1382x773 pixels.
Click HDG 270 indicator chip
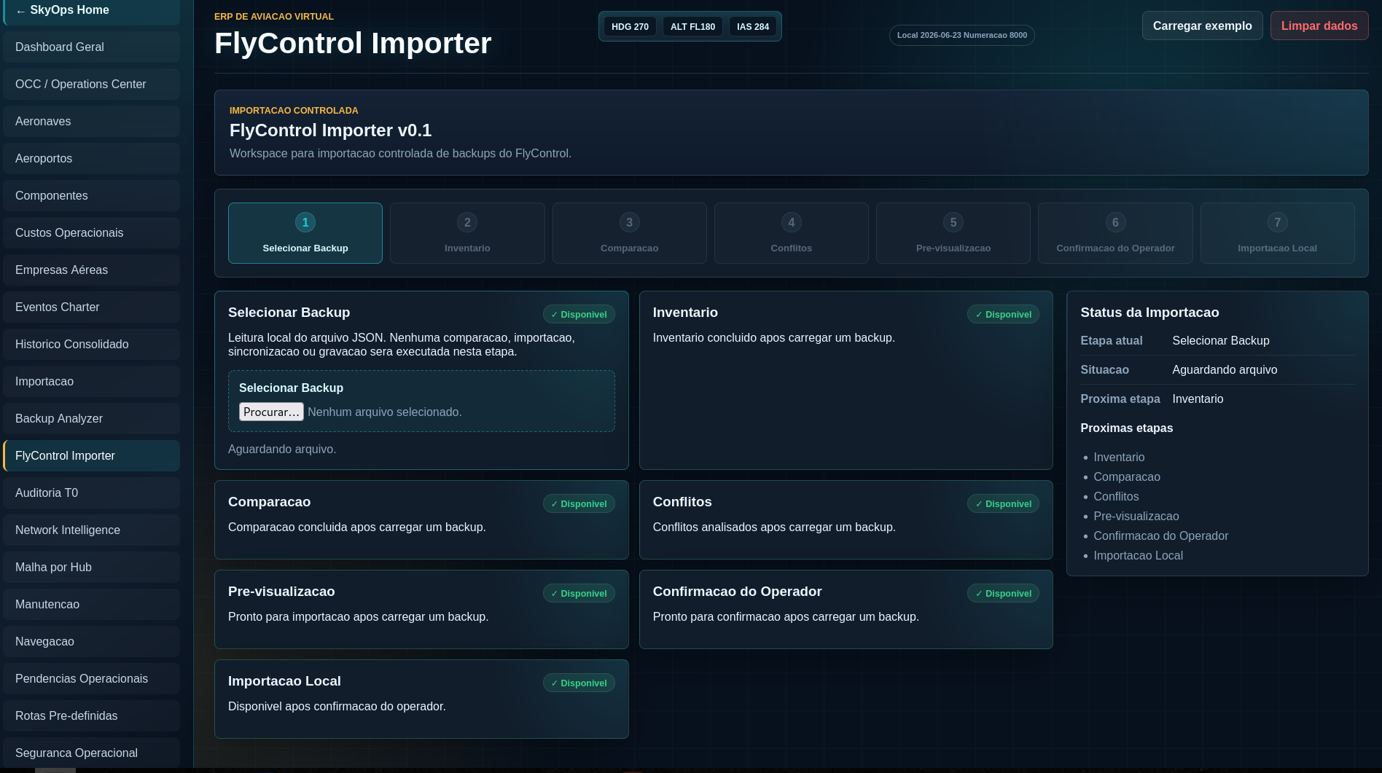click(x=630, y=26)
